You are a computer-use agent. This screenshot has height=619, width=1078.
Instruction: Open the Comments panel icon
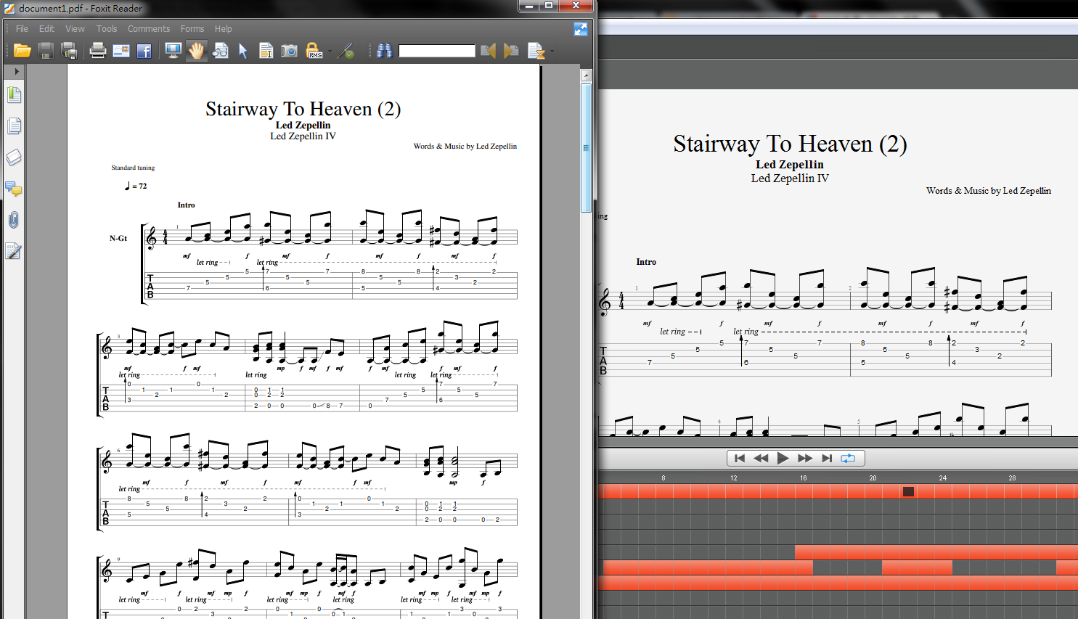14,189
